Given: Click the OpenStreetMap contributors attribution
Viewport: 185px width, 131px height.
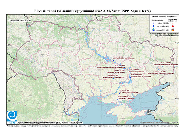Looking at the screenshot, I should [159, 122].
